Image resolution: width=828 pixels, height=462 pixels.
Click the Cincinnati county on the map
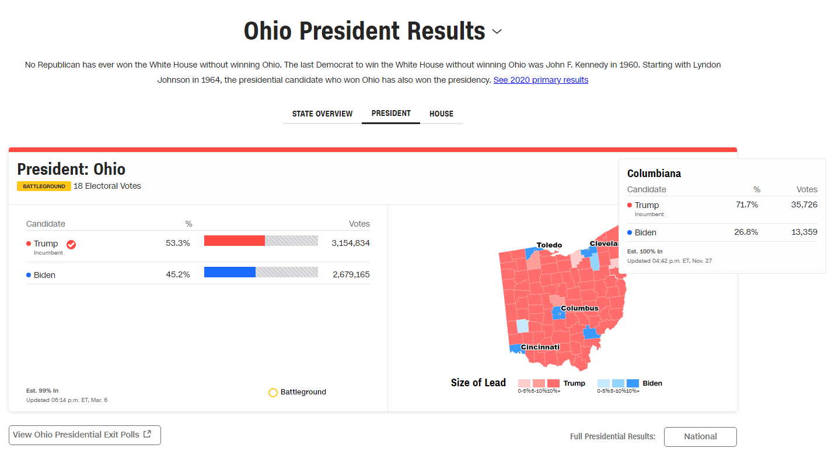[514, 349]
